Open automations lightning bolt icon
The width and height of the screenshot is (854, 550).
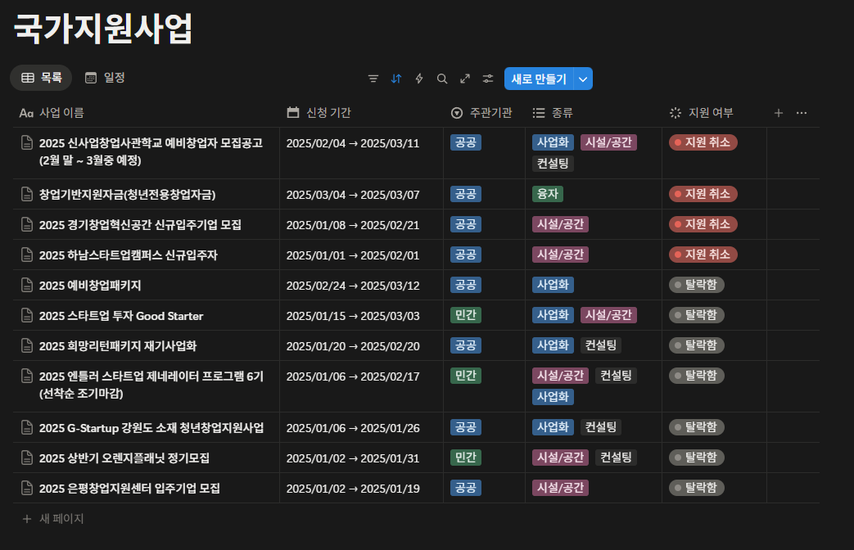tap(419, 79)
